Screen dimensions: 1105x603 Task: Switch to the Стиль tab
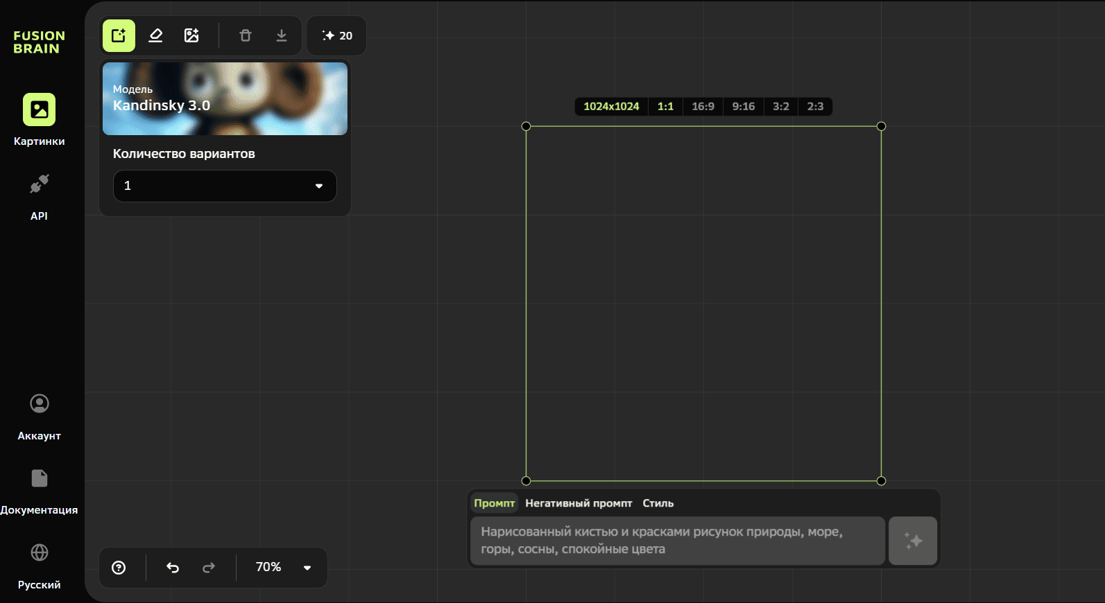click(x=658, y=503)
